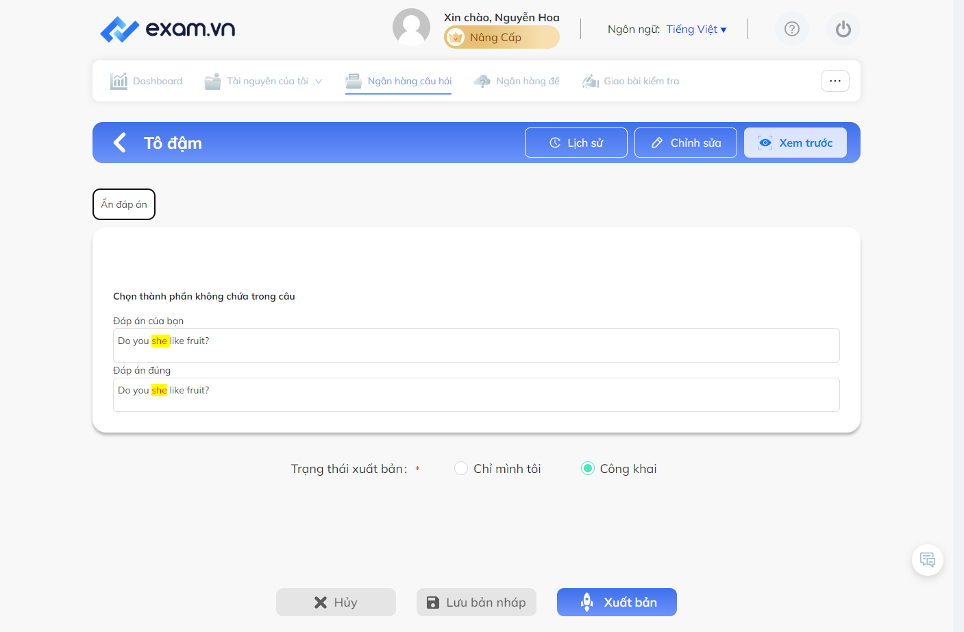
Task: Click the Giao bài kiểm tra writing icon
Action: point(591,81)
